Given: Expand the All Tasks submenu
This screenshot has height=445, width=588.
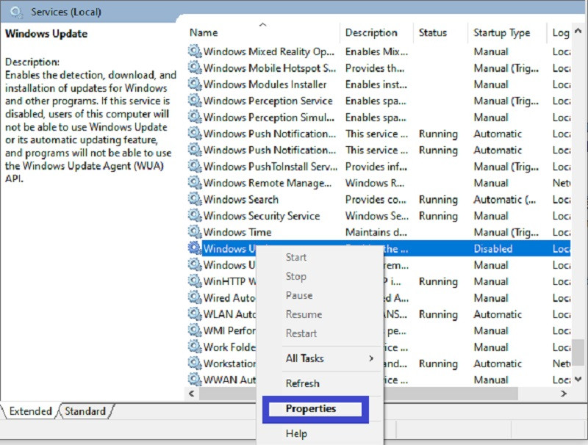Looking at the screenshot, I should point(329,358).
